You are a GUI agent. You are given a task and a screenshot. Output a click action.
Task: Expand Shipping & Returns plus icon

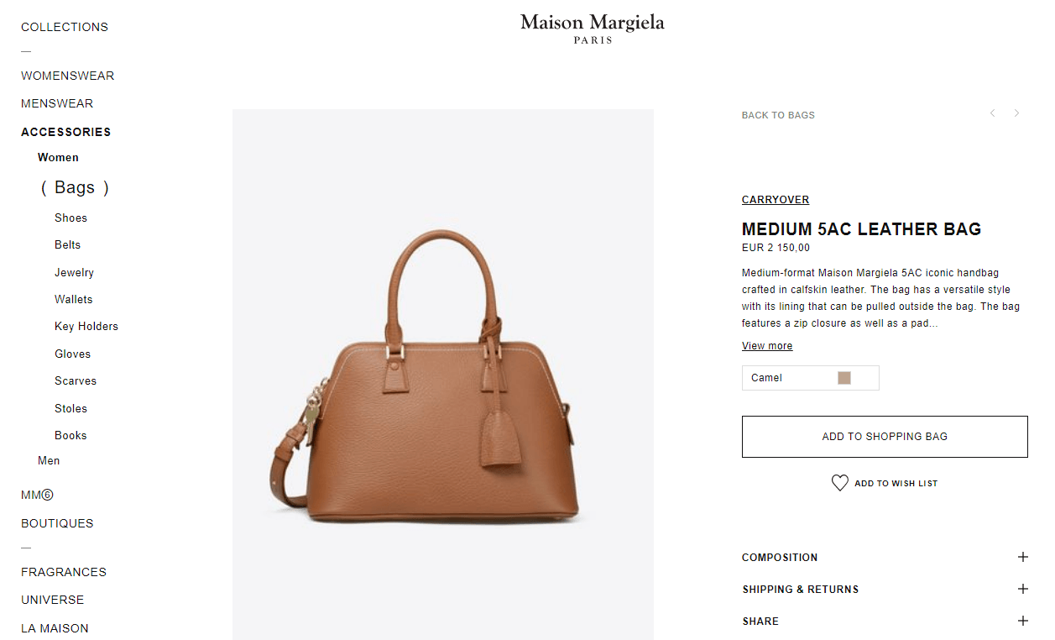point(1022,589)
